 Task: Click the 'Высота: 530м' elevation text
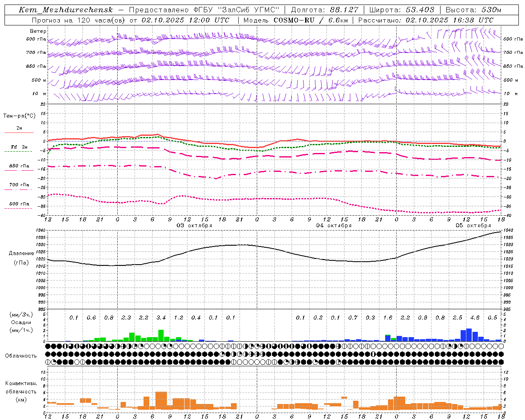tap(473, 10)
